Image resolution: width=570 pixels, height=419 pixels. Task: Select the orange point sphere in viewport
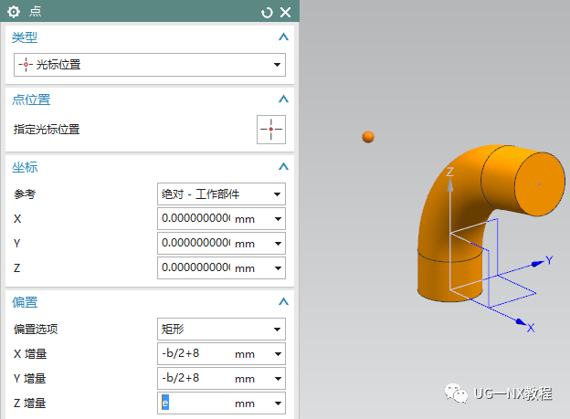368,137
